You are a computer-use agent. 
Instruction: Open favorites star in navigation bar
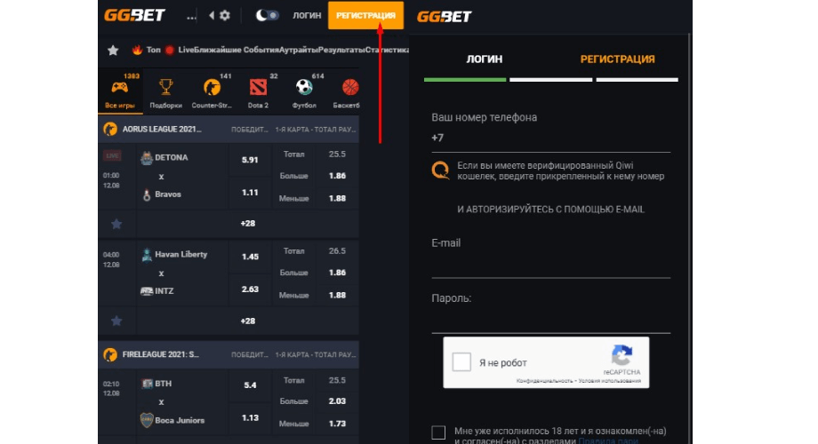click(113, 50)
